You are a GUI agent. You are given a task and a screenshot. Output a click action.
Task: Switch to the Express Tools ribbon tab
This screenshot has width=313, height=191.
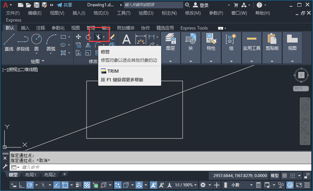194,28
